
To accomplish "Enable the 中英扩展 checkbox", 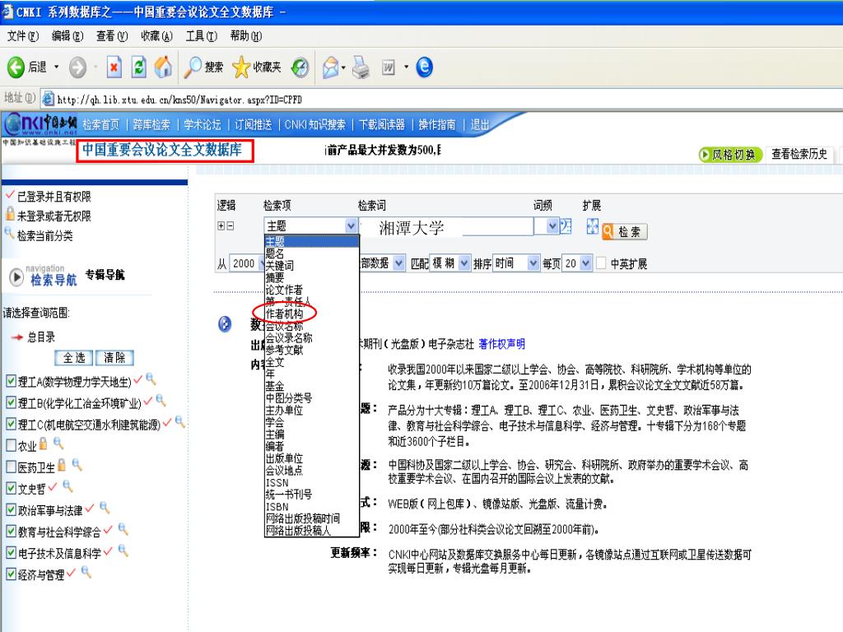I will point(601,263).
